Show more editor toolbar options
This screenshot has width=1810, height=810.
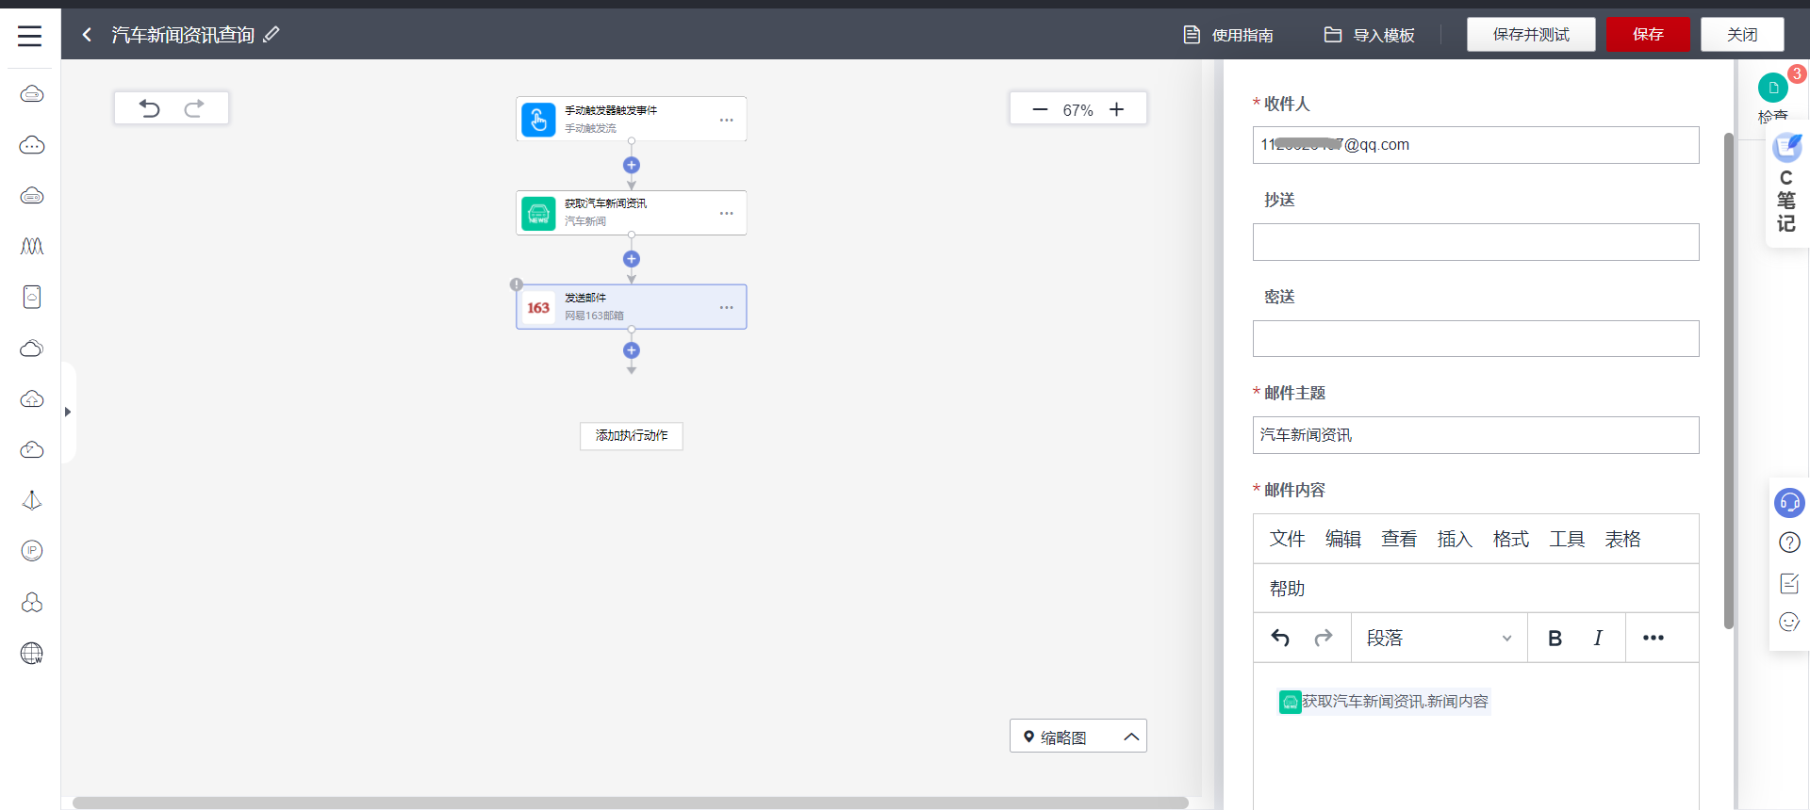pos(1654,638)
